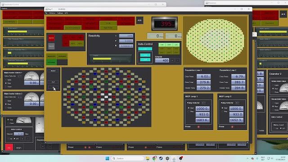Select the 2AR auto-regulator indicator
Viewport: 288px width, 162px height.
(169, 45)
